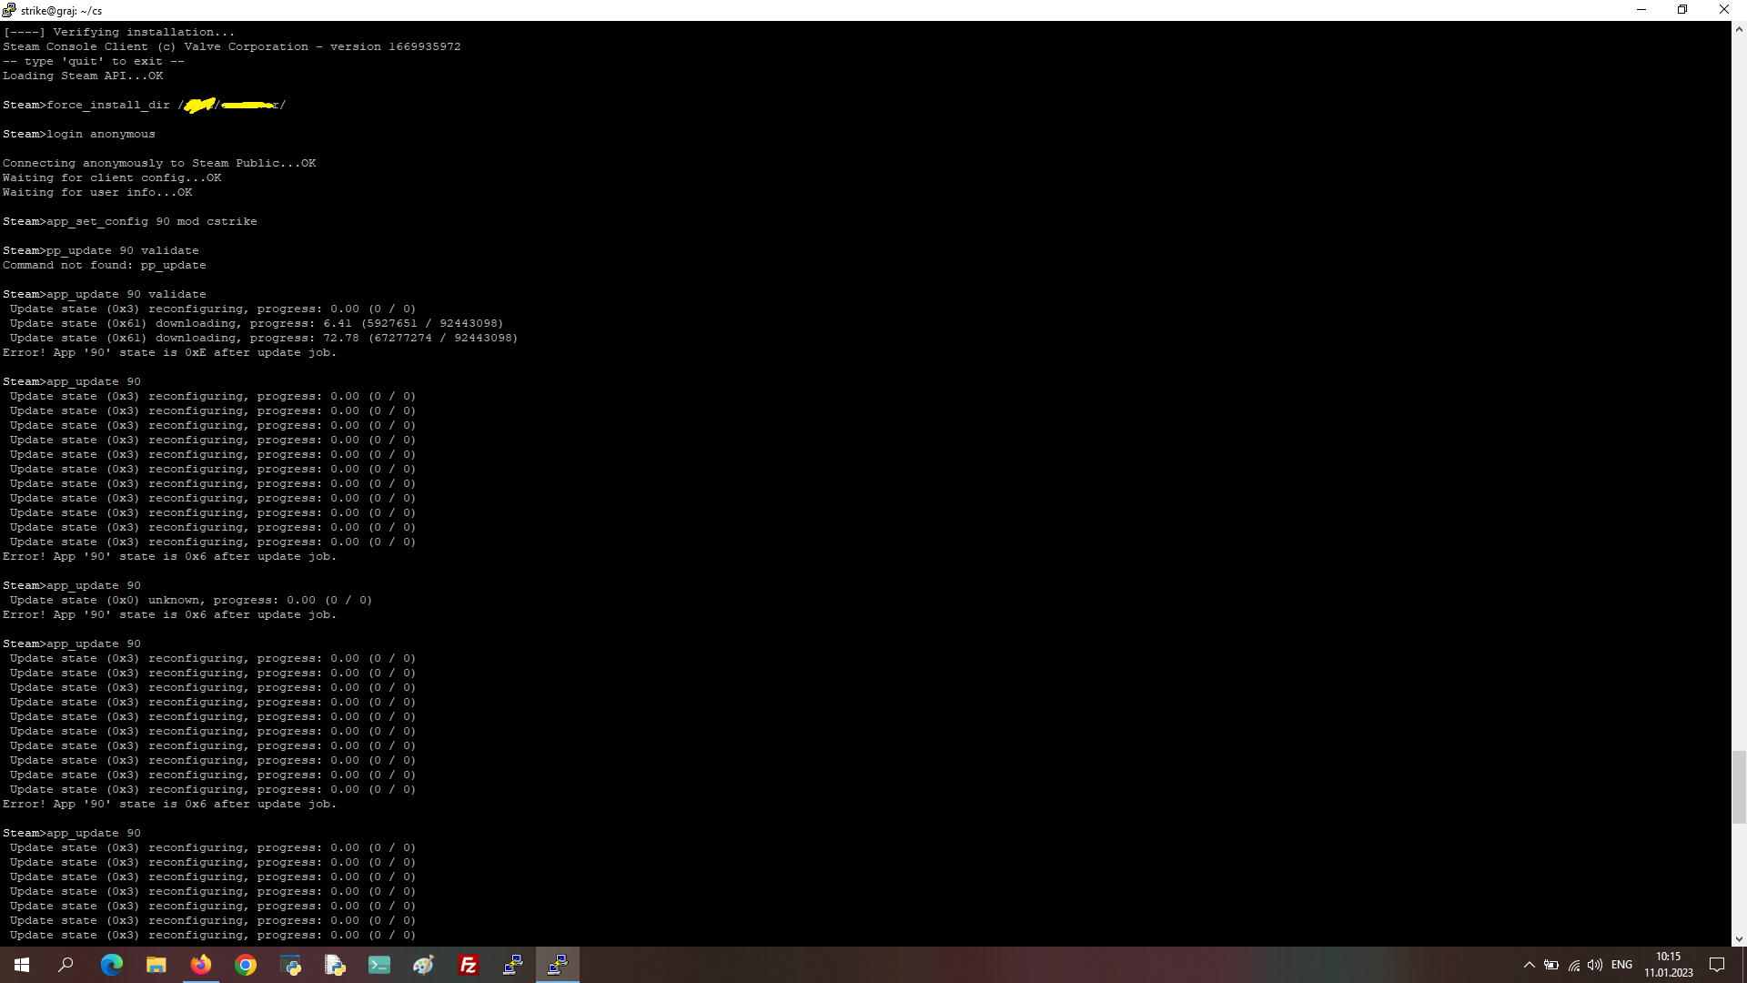Open the teal terminal app in taskbar
The width and height of the screenshot is (1747, 983).
379,965
